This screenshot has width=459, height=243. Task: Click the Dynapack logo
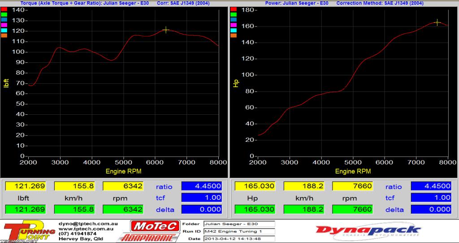tap(368, 231)
